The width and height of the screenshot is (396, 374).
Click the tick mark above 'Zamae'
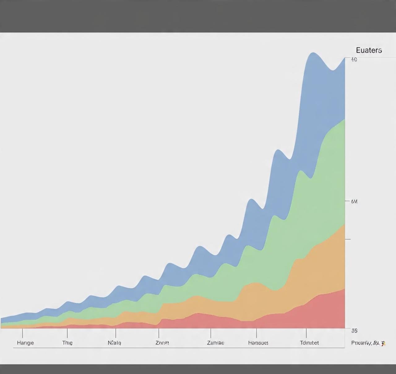tap(211, 333)
